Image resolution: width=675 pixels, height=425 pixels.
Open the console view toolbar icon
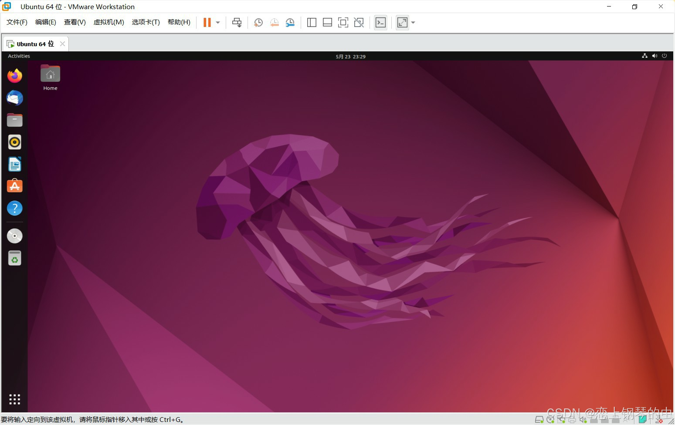pos(380,23)
